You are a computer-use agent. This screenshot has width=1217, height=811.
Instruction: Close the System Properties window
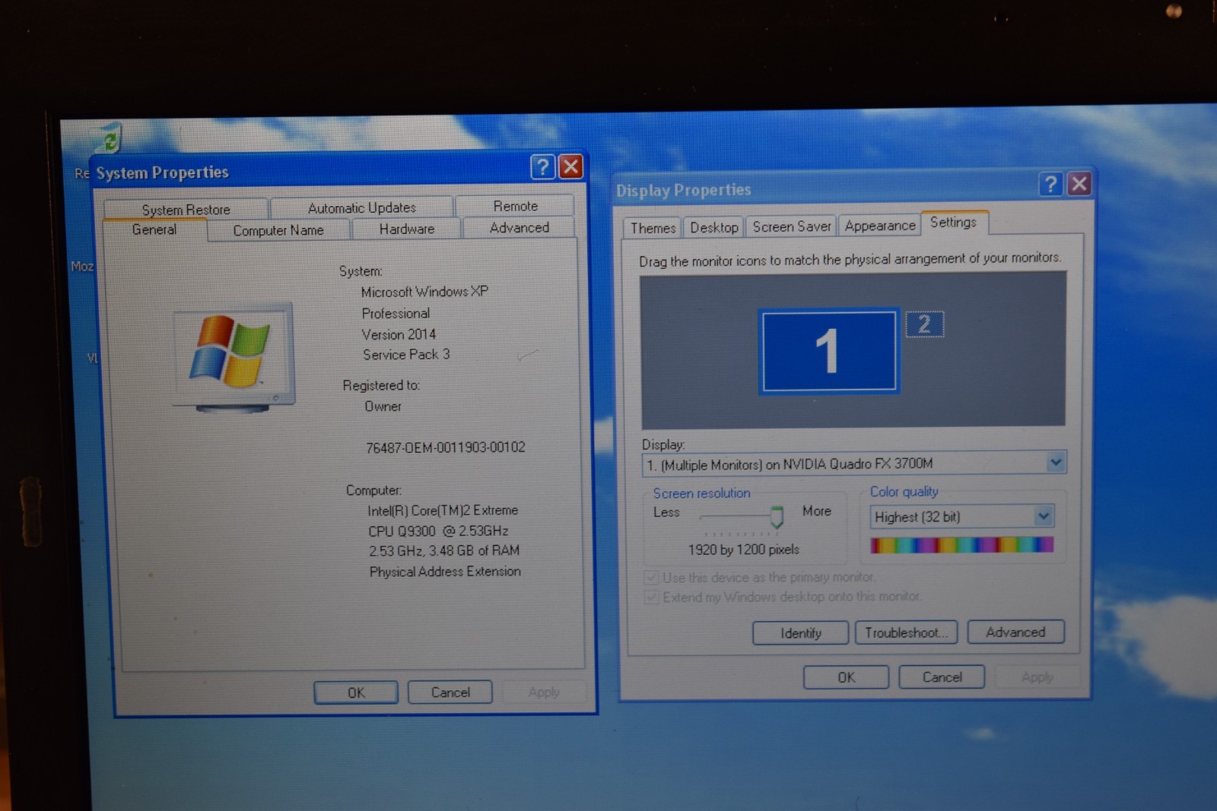click(570, 166)
